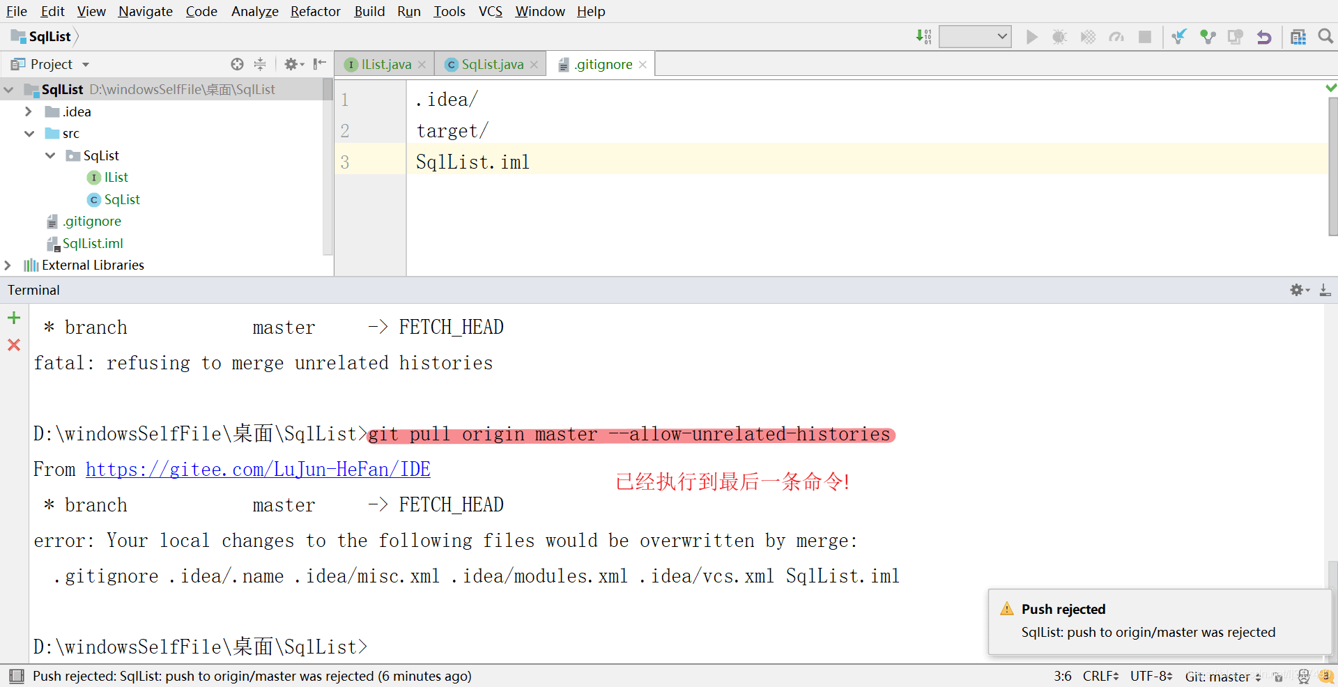The width and height of the screenshot is (1338, 687).
Task: Open the event log notifications icon
Action: pyautogui.click(x=1326, y=677)
